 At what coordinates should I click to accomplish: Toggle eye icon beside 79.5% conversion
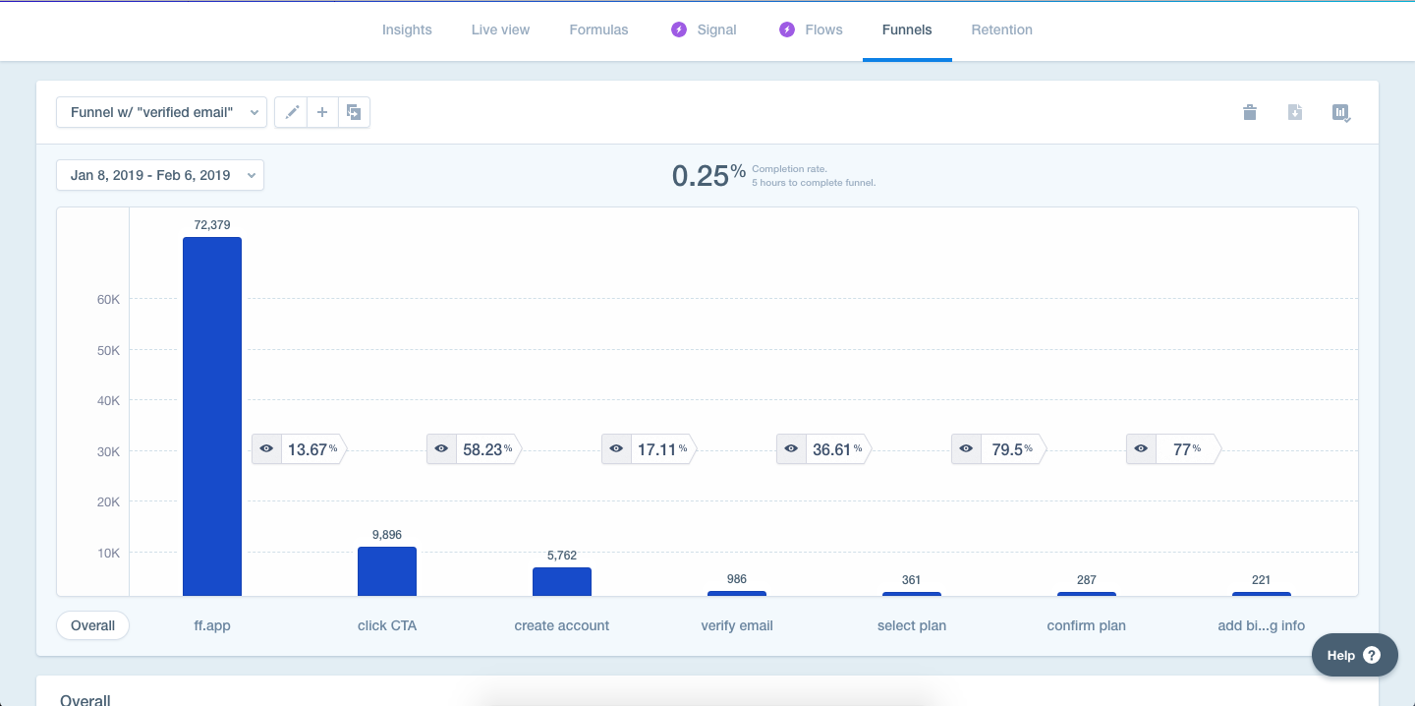pyautogui.click(x=966, y=449)
